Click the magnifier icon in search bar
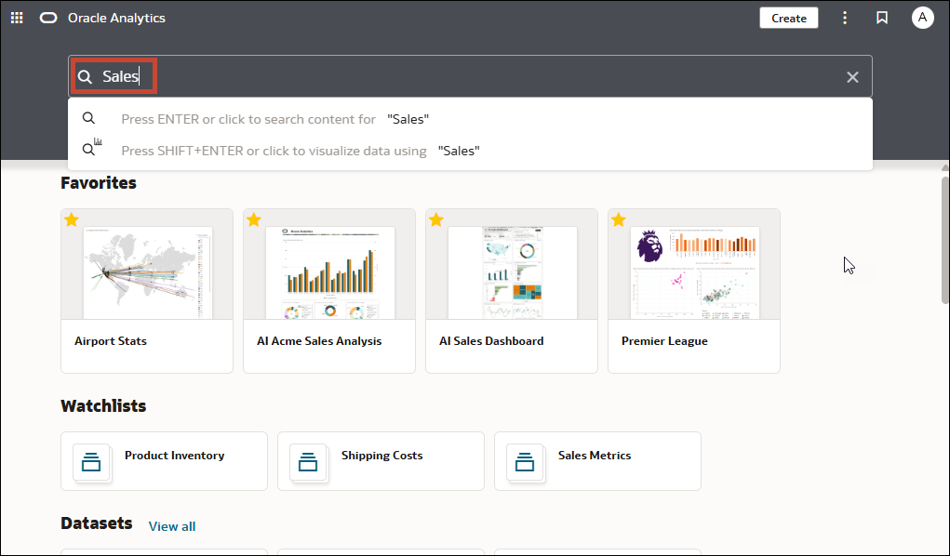The image size is (950, 556). coord(86,77)
